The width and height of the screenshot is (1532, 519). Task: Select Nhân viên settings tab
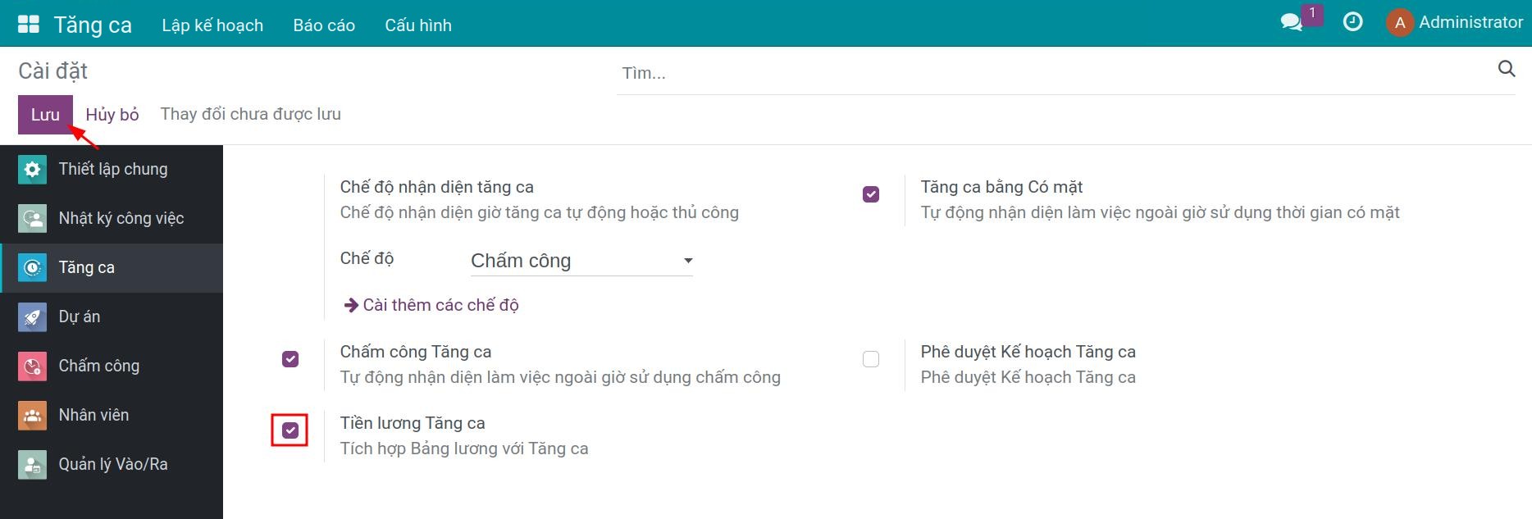112,416
